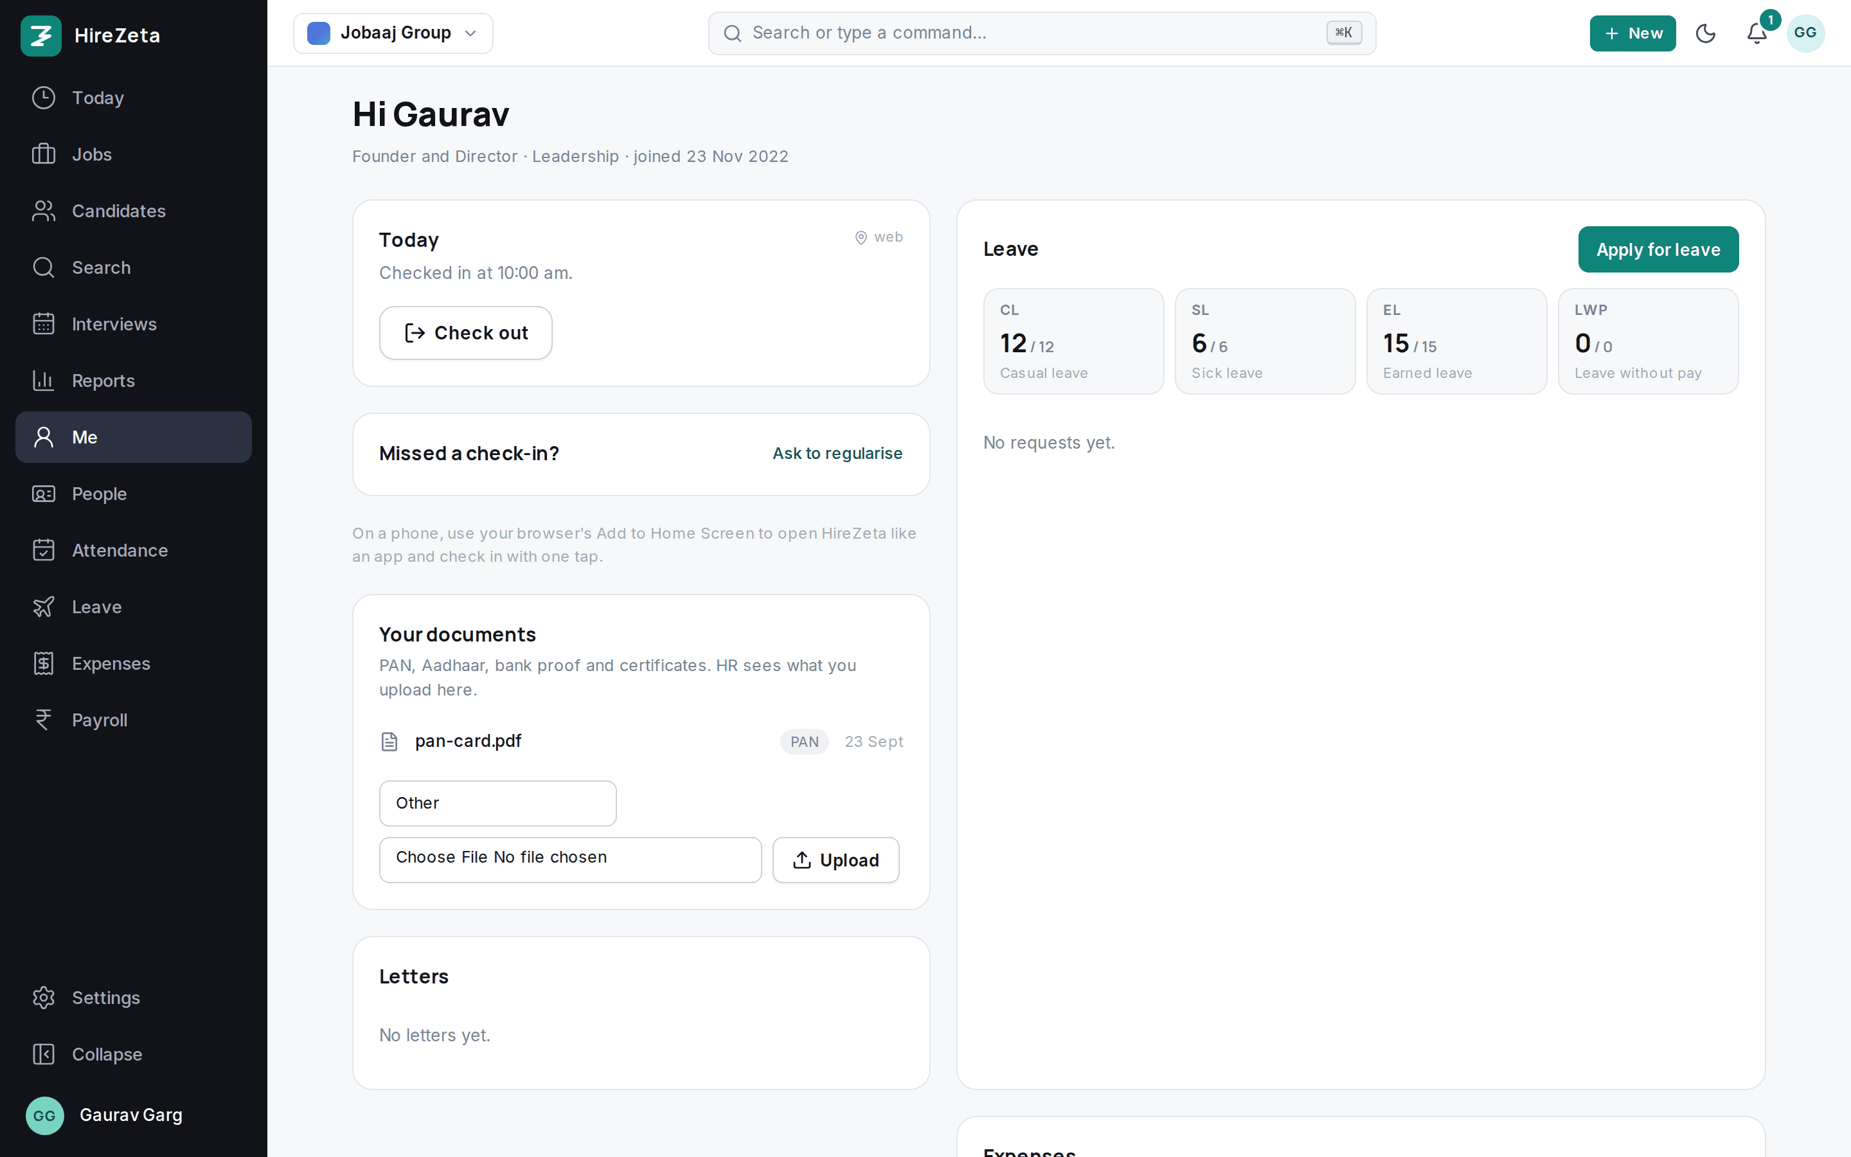1851x1157 pixels.
Task: Open notifications bell icon
Action: (x=1757, y=33)
